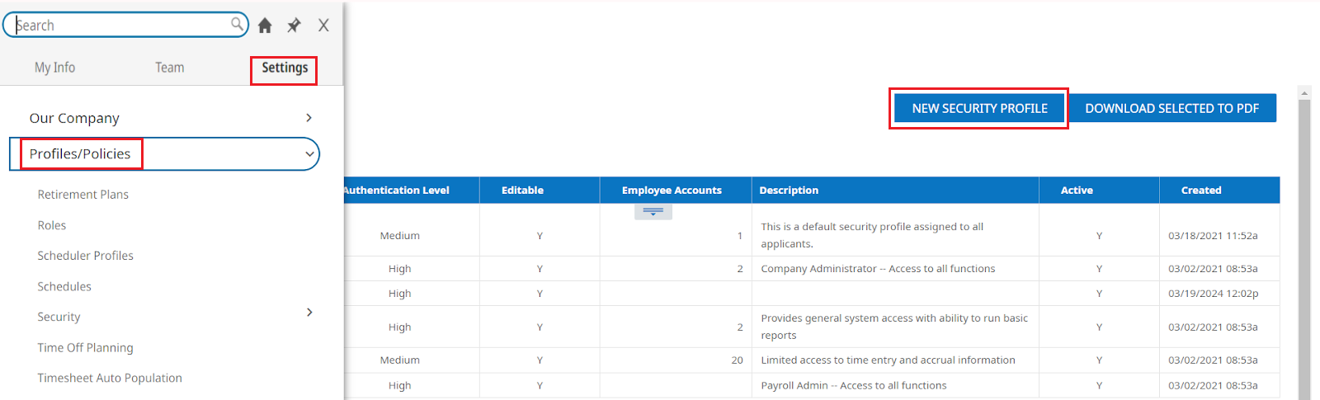This screenshot has width=1320, height=400.
Task: Click the vertical scrollbar up arrow
Action: click(x=1304, y=92)
